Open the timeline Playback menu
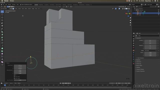 point(6,83)
